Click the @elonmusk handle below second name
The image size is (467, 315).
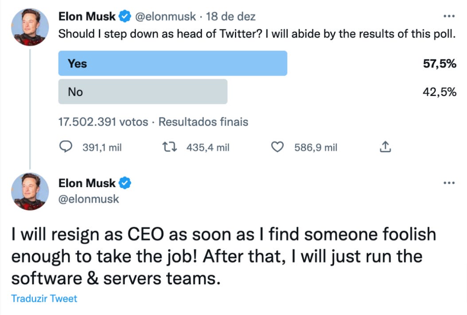point(89,199)
